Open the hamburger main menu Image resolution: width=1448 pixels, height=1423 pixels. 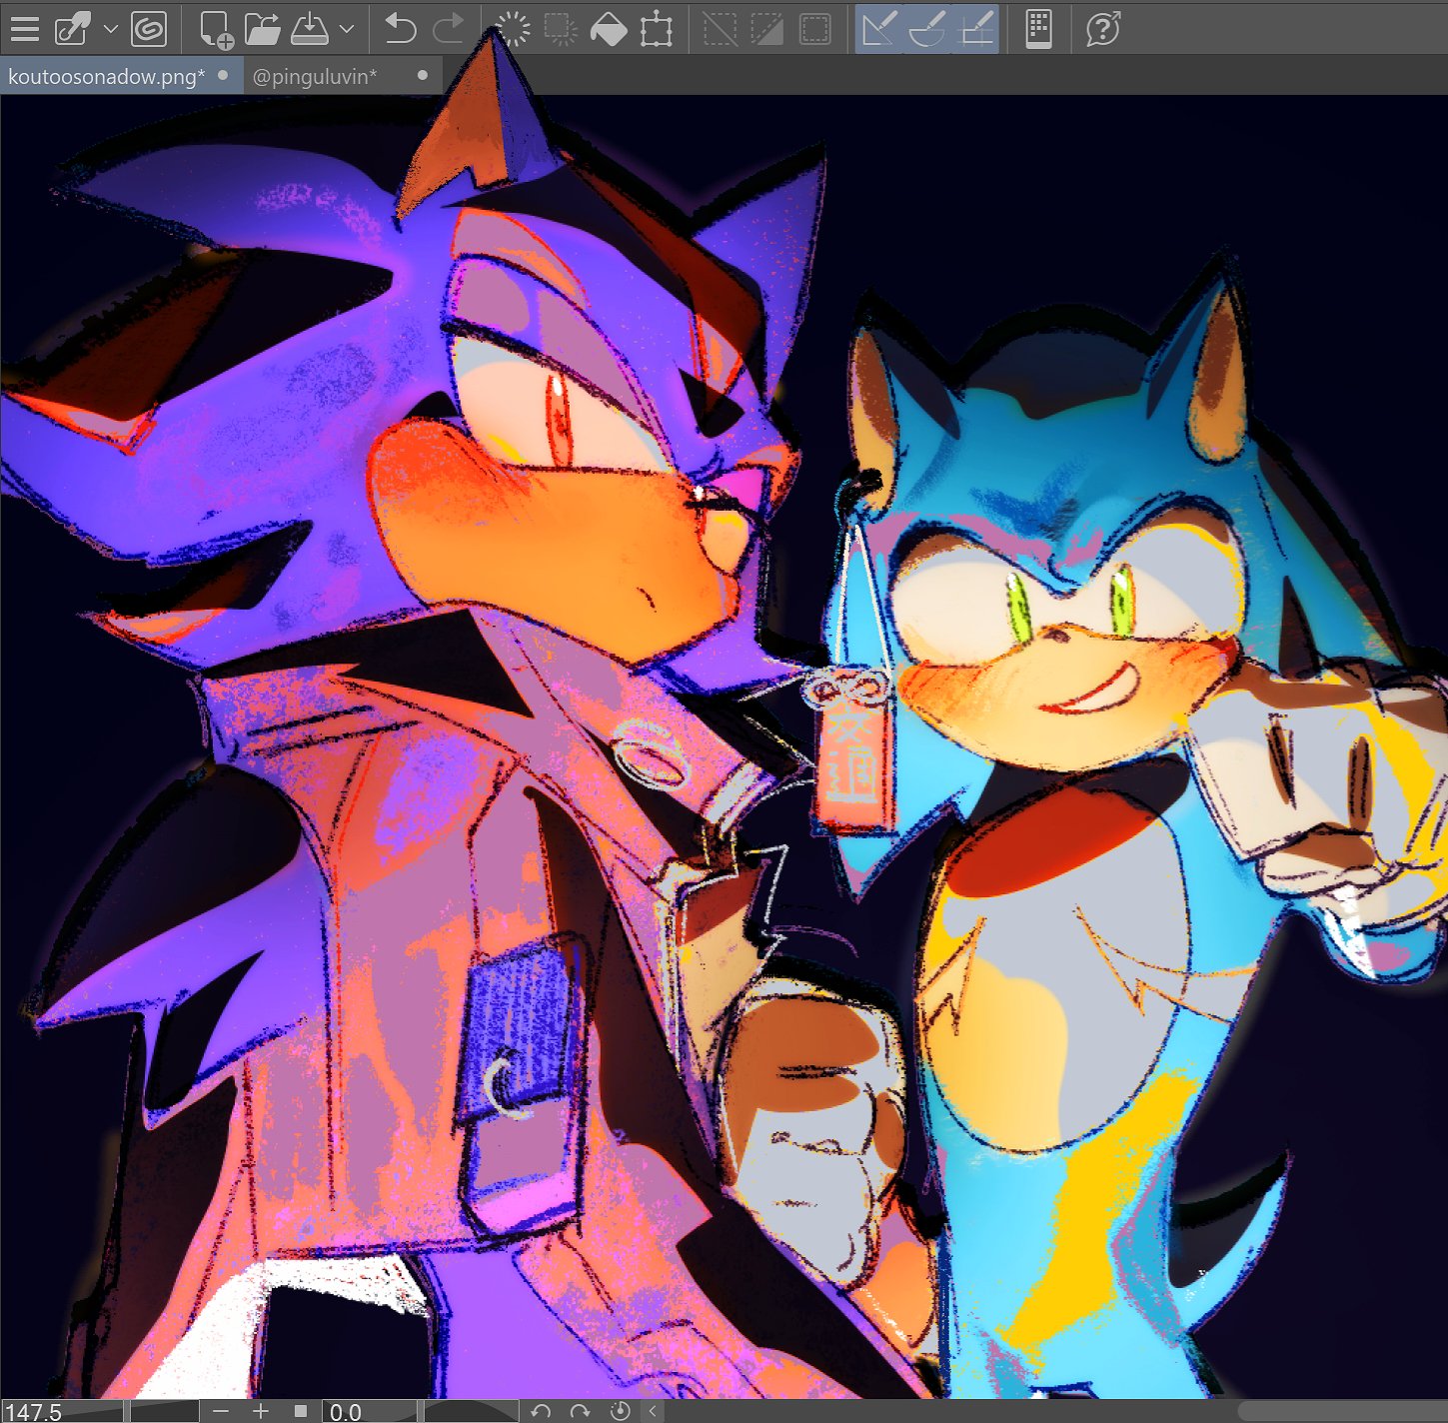(25, 29)
